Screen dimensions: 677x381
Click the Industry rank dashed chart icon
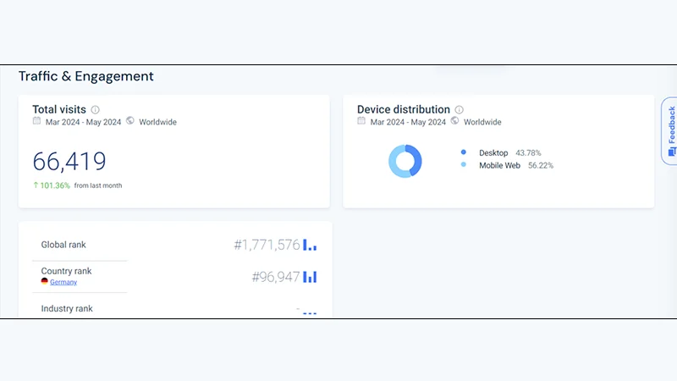(310, 312)
